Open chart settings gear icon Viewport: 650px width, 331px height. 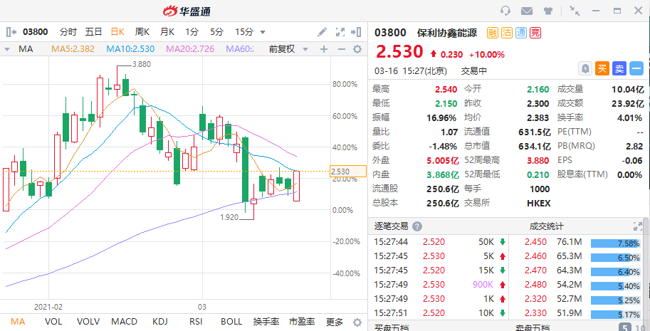(357, 49)
